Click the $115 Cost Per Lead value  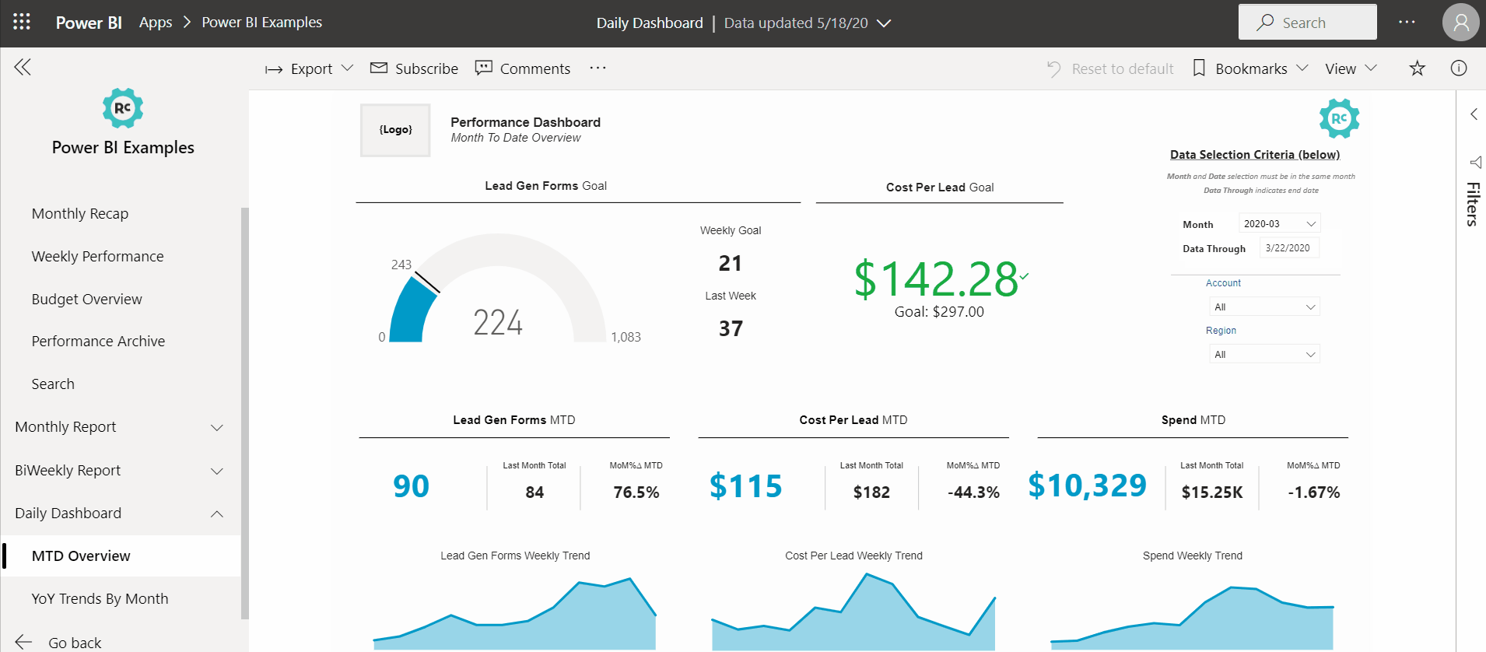[745, 486]
